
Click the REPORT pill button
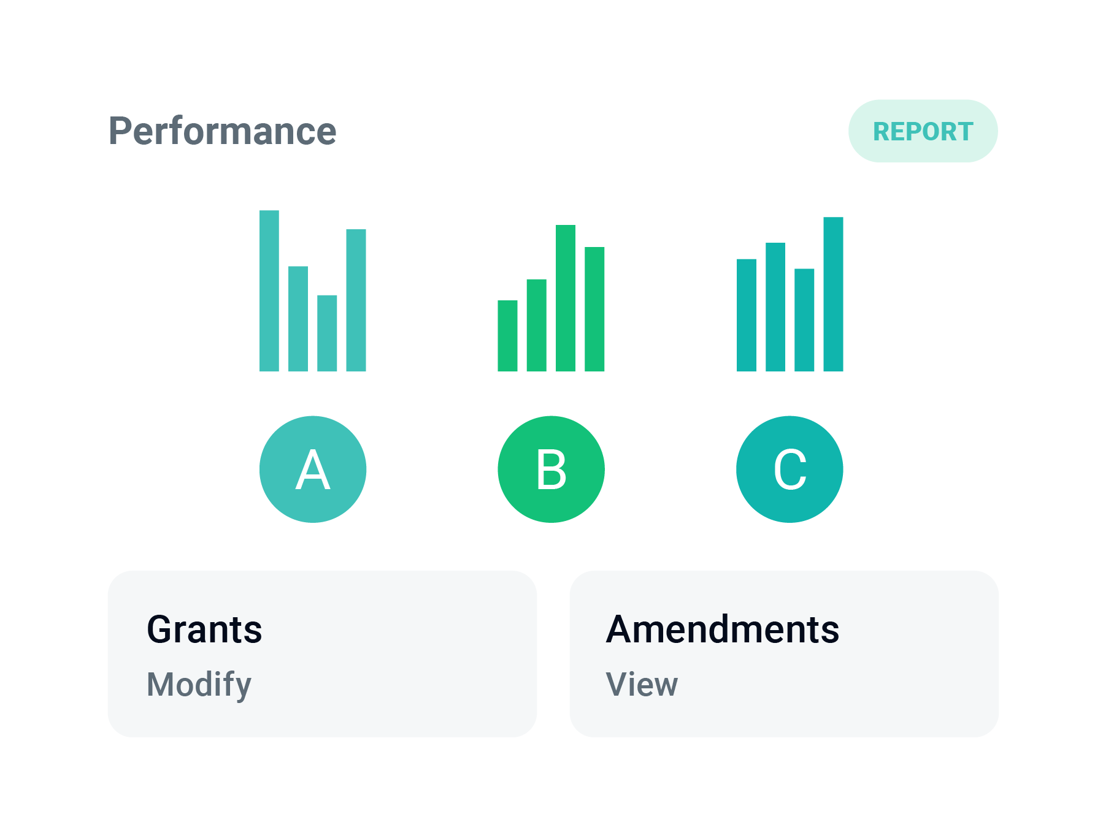[x=923, y=131]
